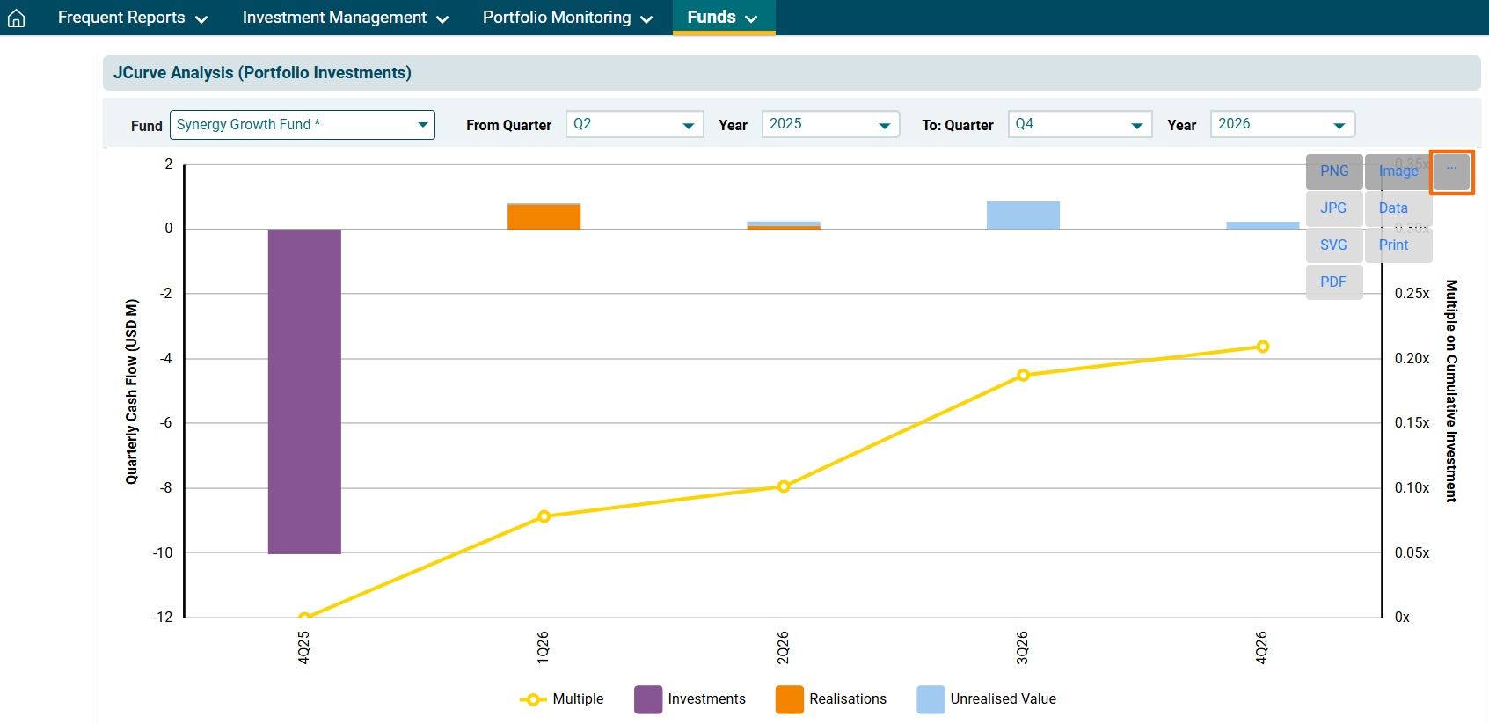
Task: Export the chart as PNG
Action: tap(1333, 172)
